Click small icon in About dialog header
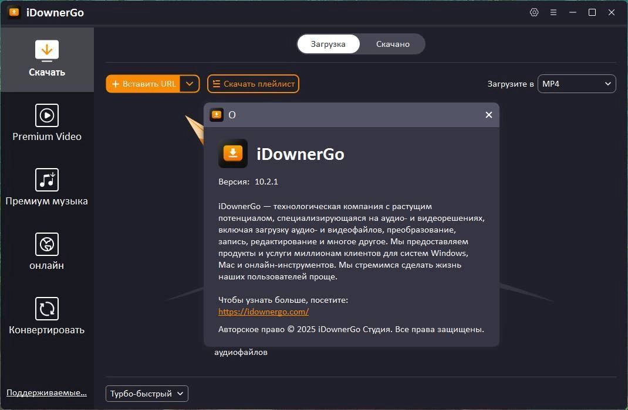Screen dimensions: 628x410 point(217,115)
